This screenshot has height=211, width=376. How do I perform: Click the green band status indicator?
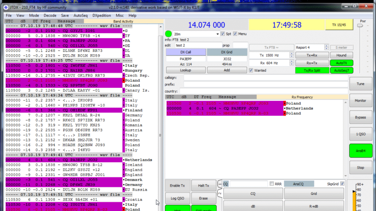[169, 33]
